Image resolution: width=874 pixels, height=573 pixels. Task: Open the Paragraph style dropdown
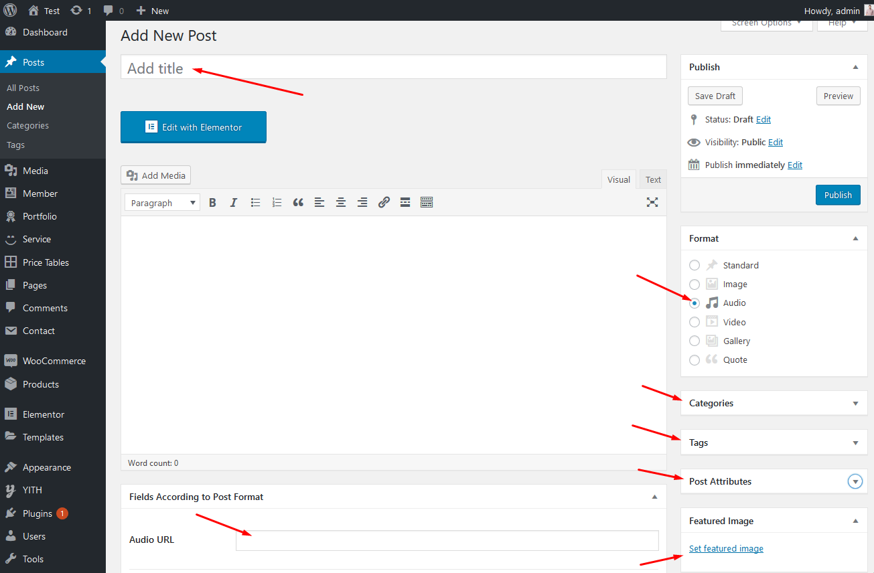point(162,203)
